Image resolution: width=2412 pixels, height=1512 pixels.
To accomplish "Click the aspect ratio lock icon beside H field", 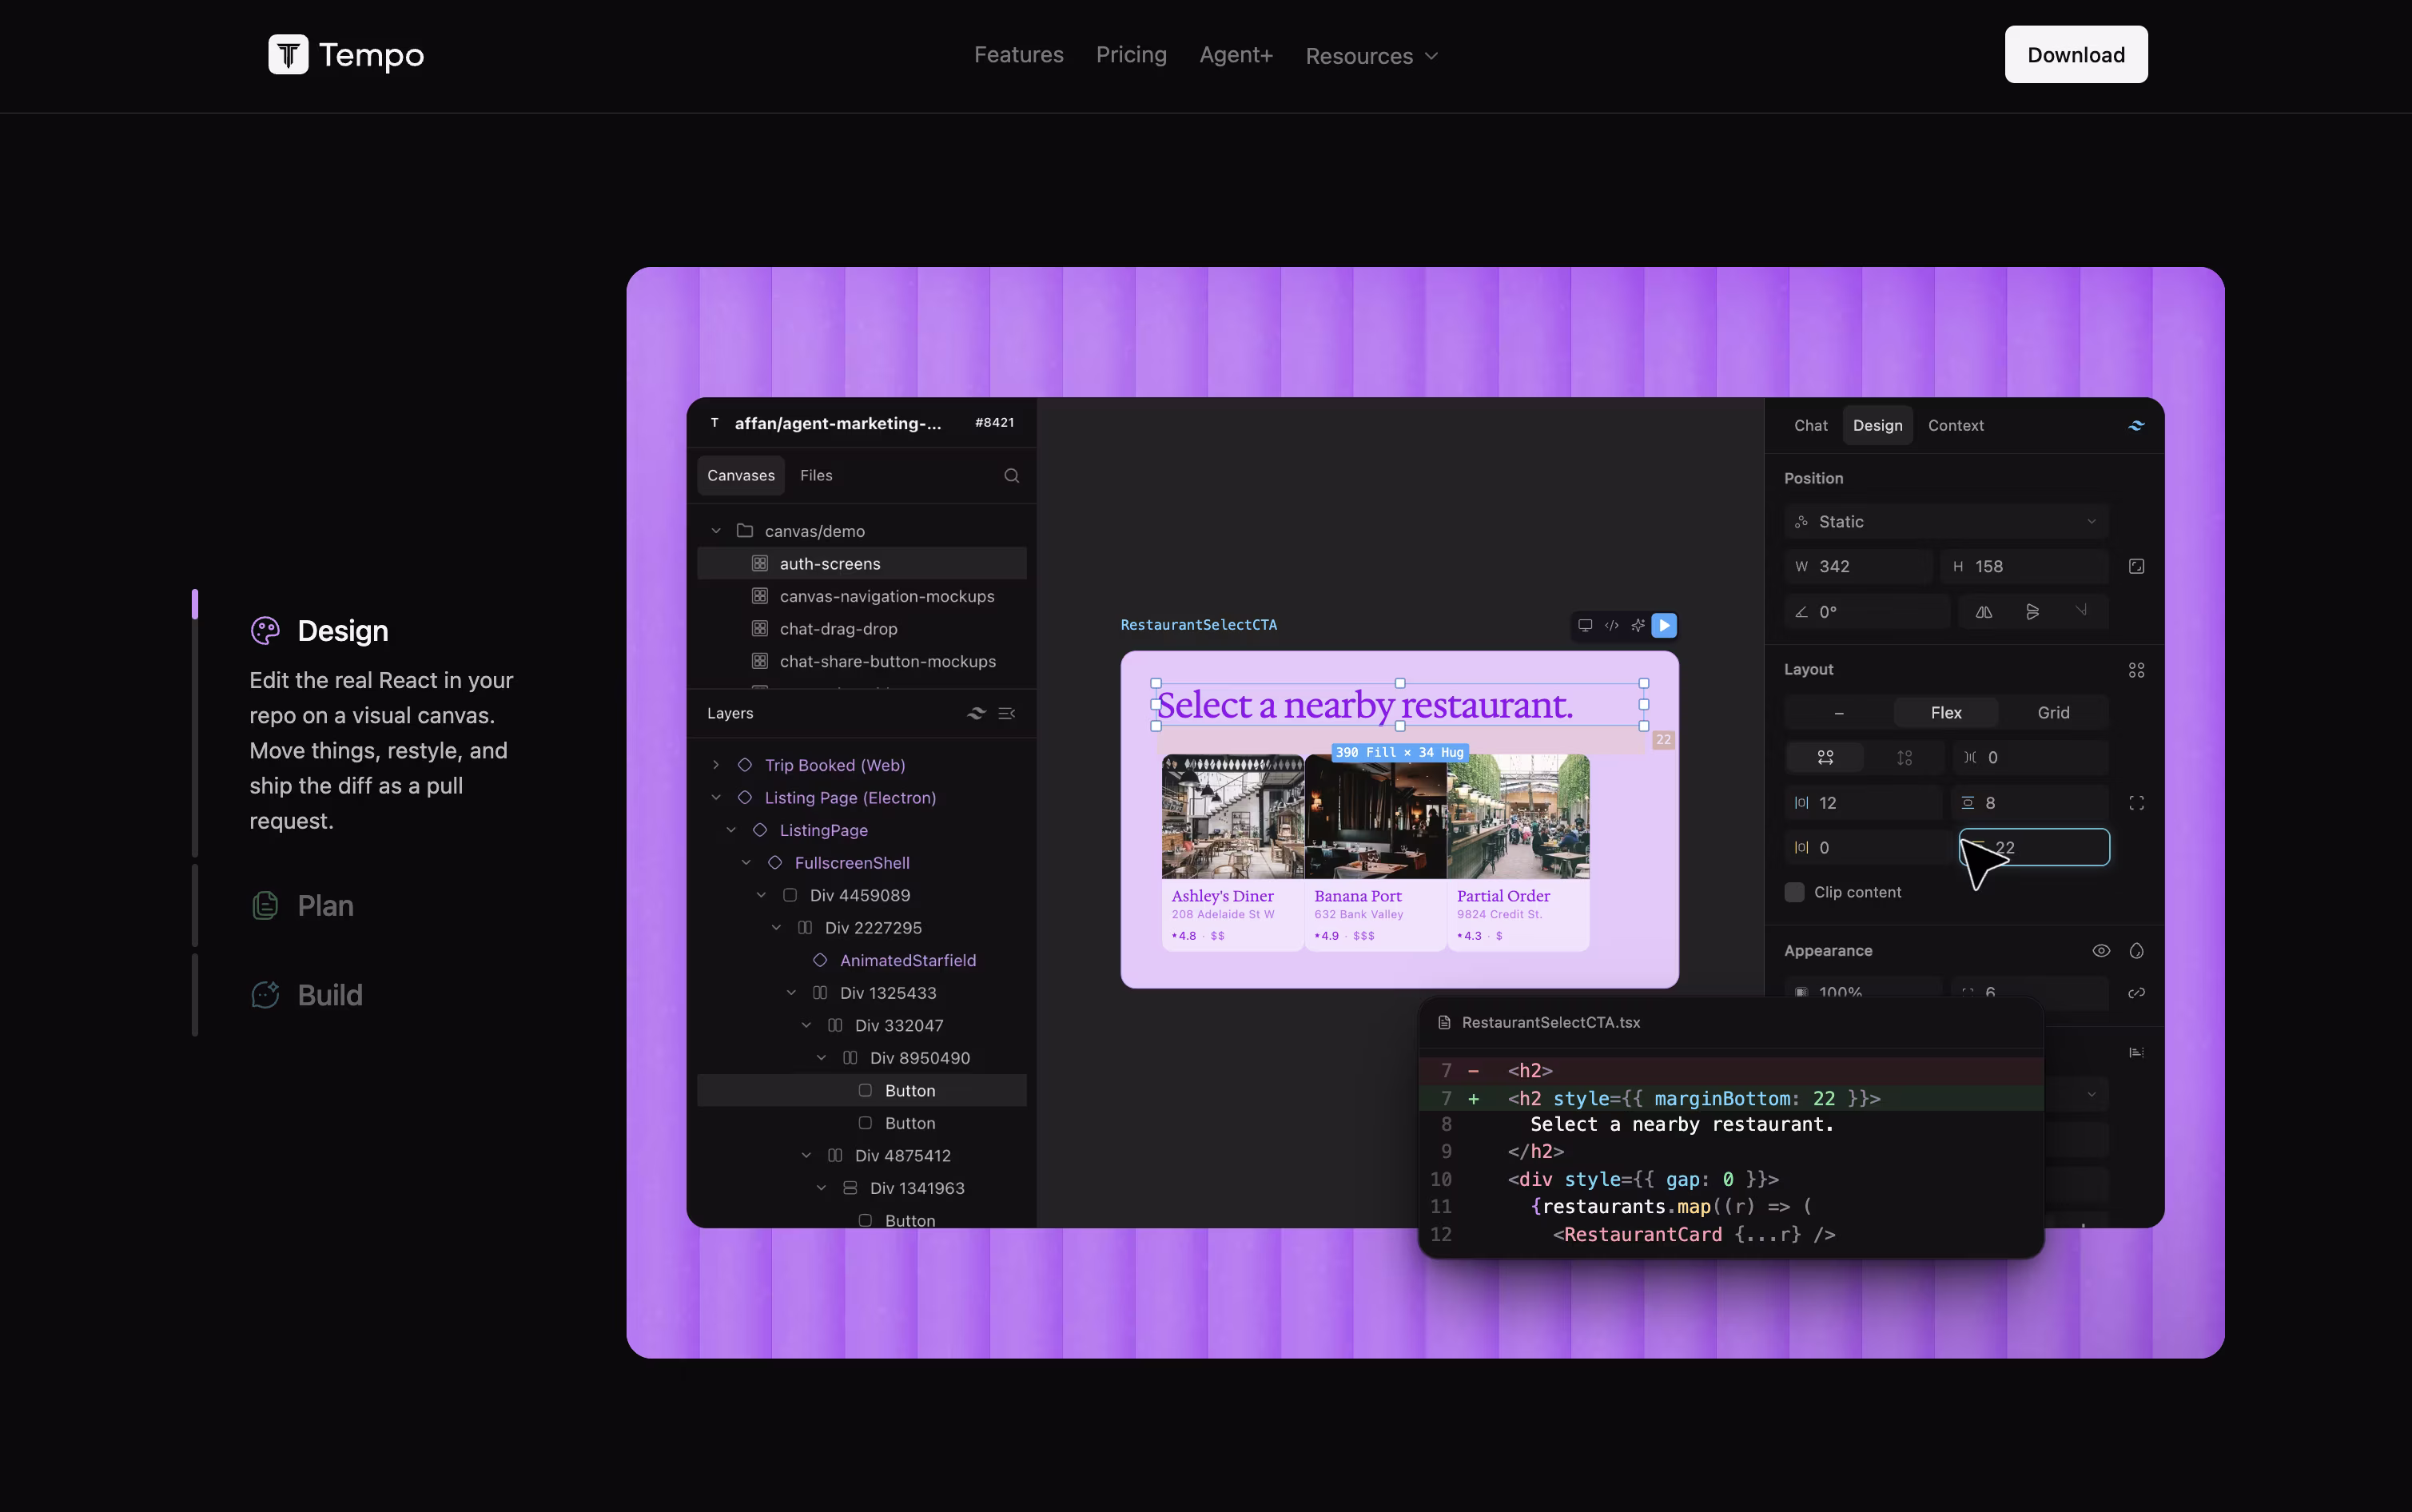I will coord(2136,566).
